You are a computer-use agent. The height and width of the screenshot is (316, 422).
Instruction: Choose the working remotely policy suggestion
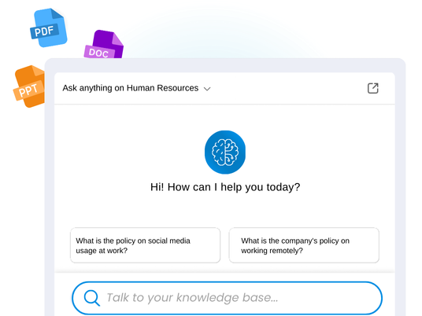[x=304, y=245]
